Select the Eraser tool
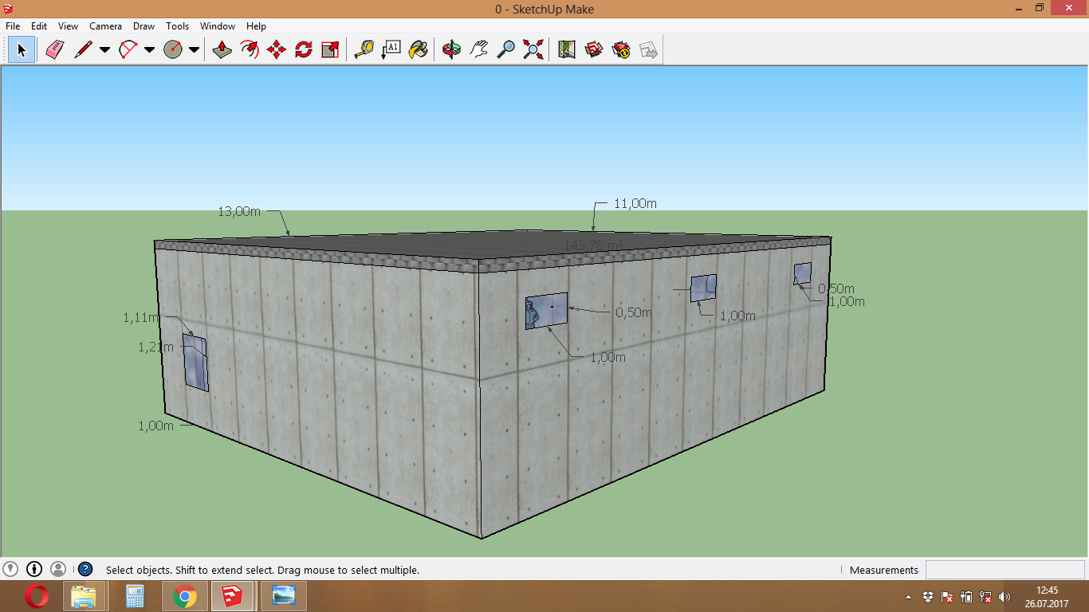The height and width of the screenshot is (612, 1089). [54, 50]
